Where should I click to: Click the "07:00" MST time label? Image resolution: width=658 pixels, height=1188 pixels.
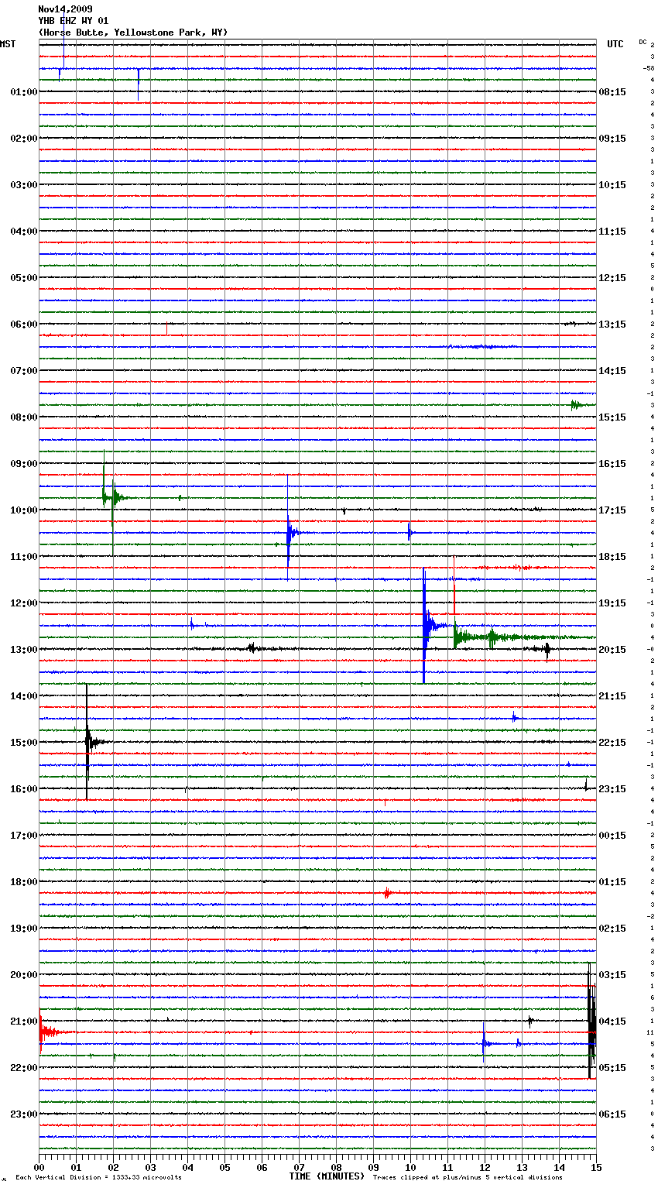point(23,371)
